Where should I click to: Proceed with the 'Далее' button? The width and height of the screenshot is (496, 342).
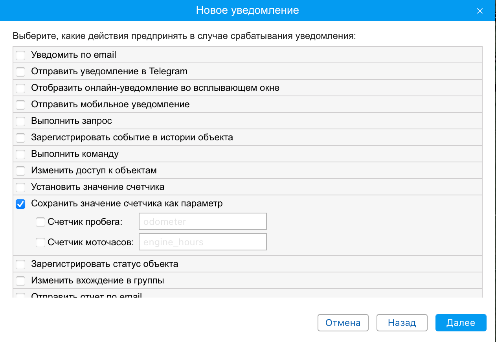click(461, 323)
